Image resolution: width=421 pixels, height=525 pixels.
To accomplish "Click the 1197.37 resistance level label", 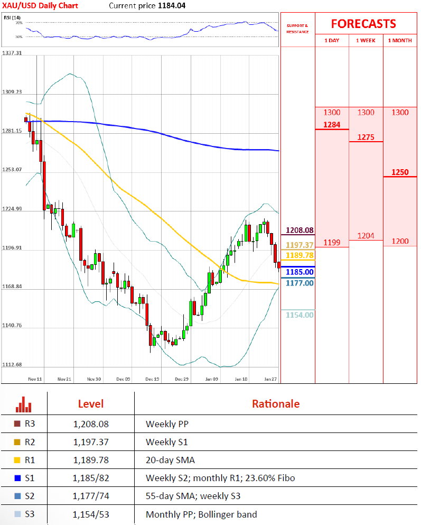I will [300, 245].
